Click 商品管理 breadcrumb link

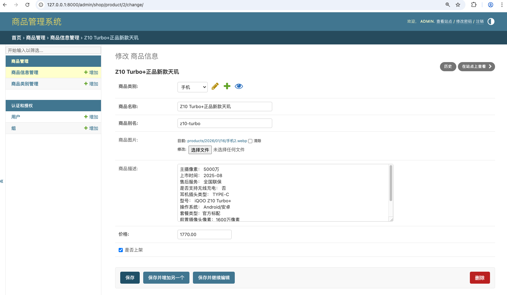(x=36, y=38)
